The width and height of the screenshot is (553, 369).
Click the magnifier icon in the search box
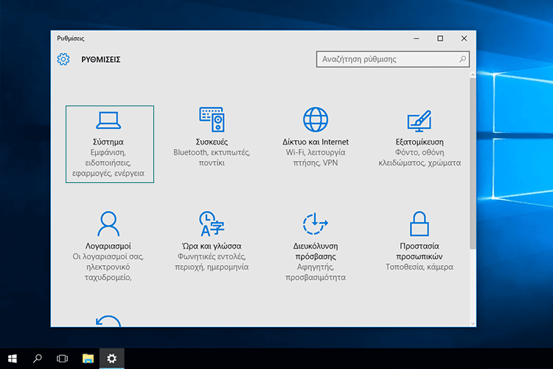(462, 59)
